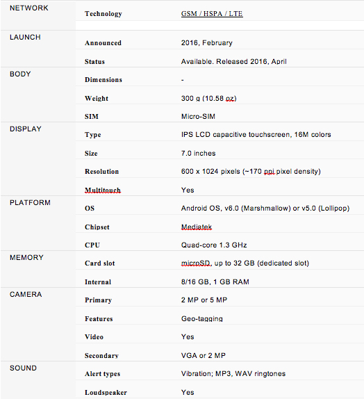Select the CAMERA section heading

coord(26,295)
